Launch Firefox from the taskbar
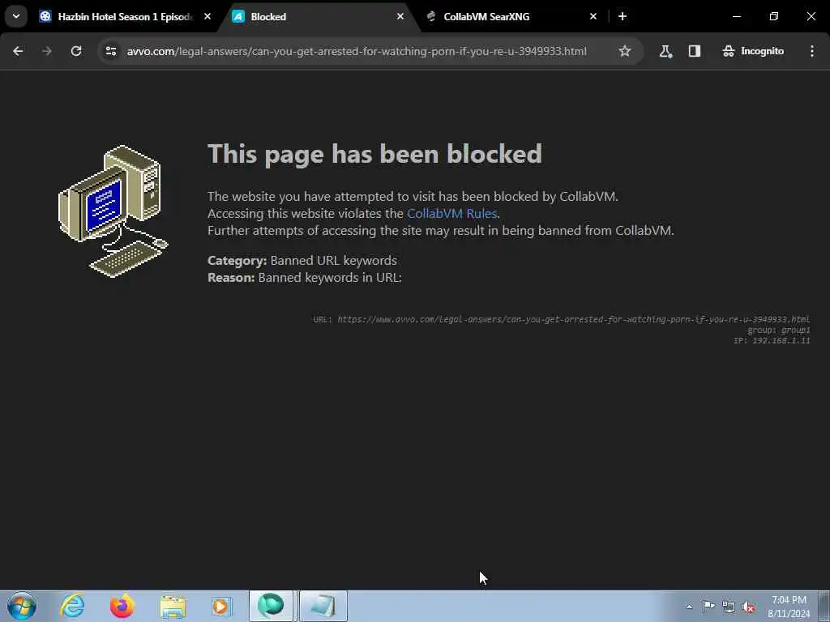The image size is (830, 622). 122,606
